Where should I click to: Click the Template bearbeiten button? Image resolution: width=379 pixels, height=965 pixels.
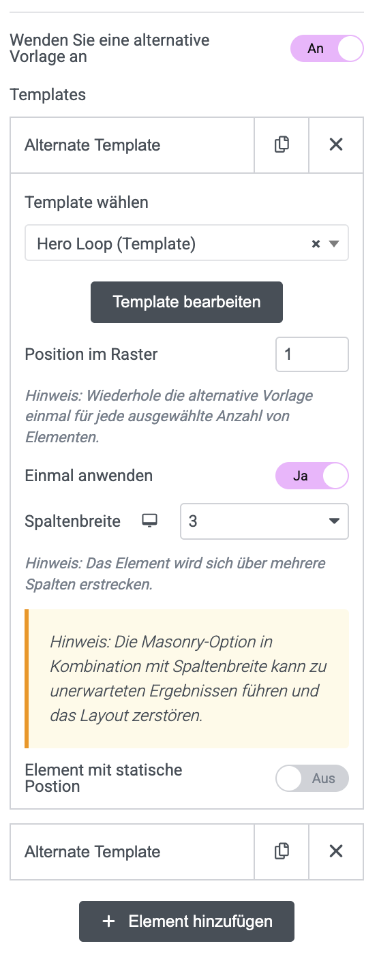click(x=187, y=302)
